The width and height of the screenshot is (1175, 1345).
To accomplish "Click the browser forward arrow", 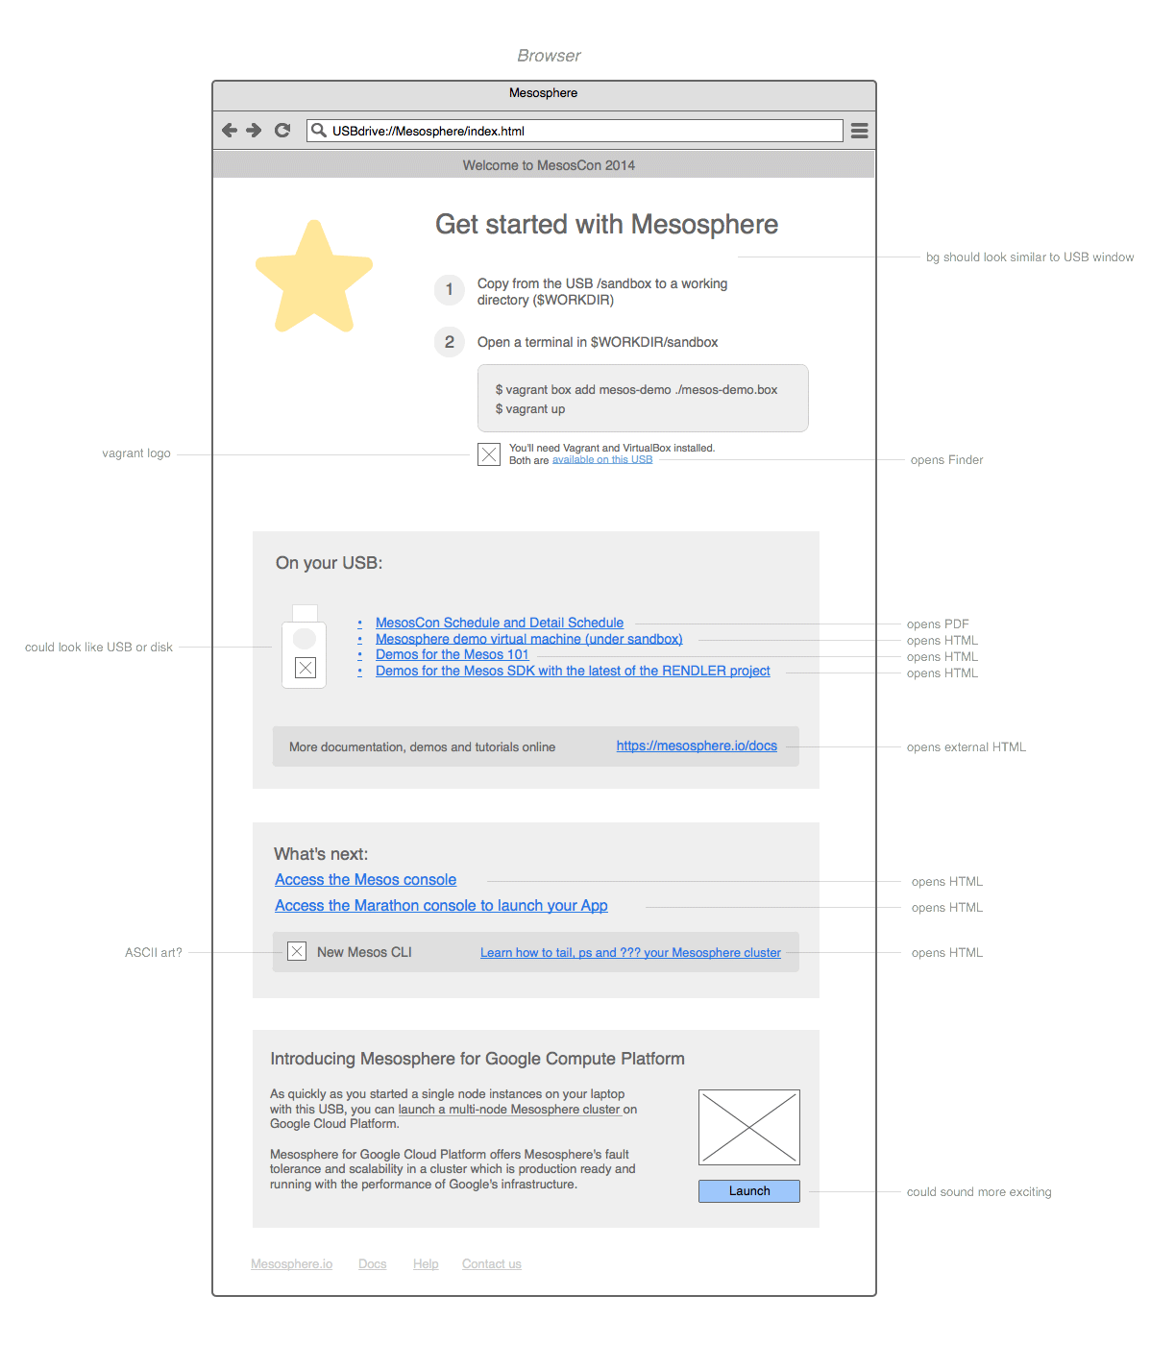I will [x=254, y=130].
